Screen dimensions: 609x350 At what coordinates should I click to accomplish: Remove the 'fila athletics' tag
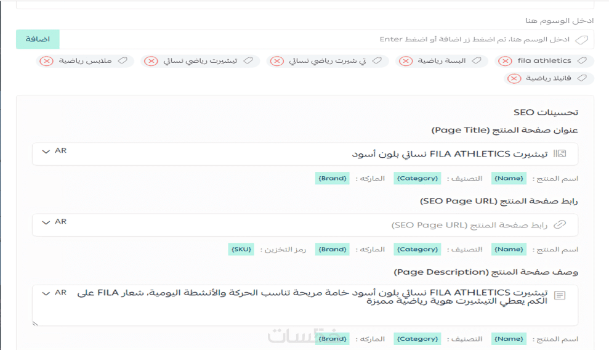(505, 61)
